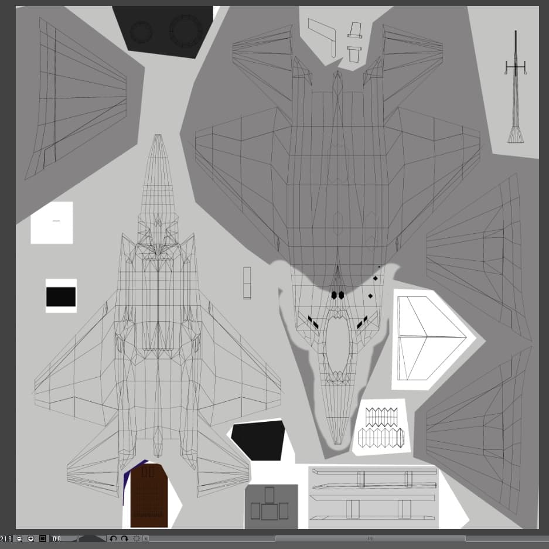The image size is (549, 549).
Task: Click the 0.0 rotation angle field
Action: point(57,538)
